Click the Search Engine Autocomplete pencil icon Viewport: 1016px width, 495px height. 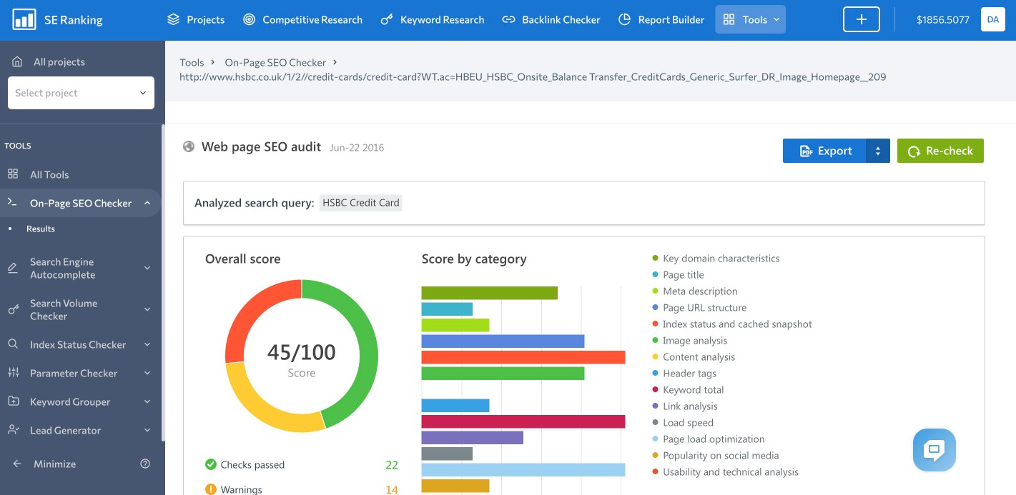(x=13, y=268)
